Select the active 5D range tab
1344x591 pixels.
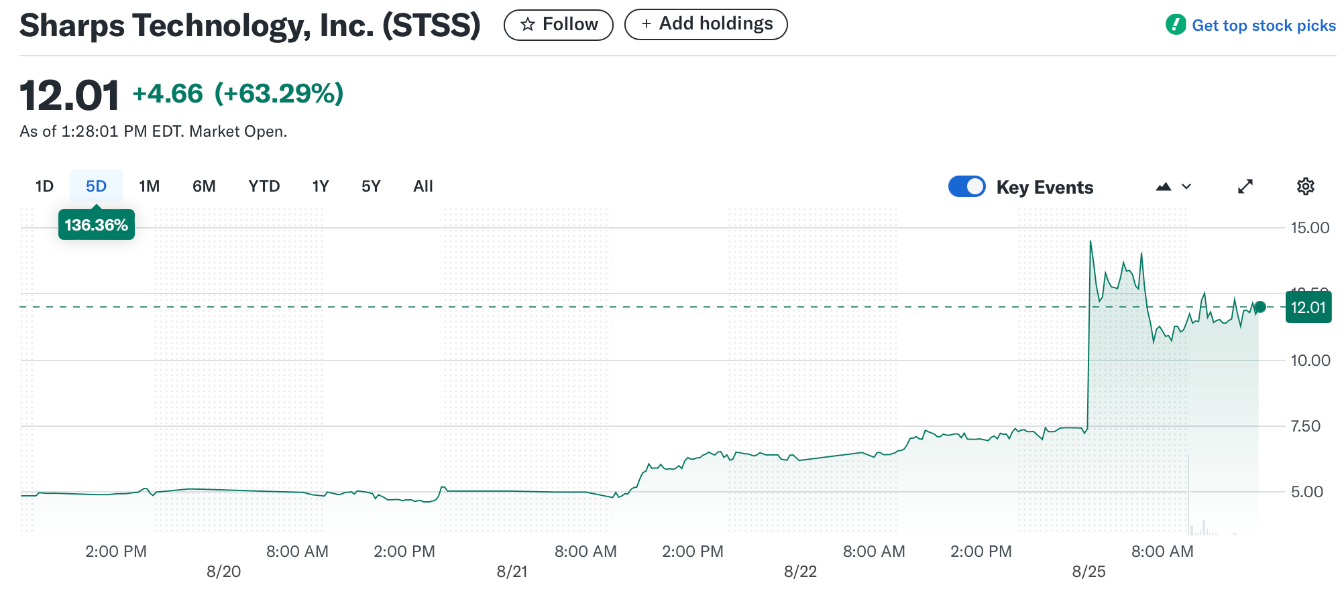[x=96, y=186]
